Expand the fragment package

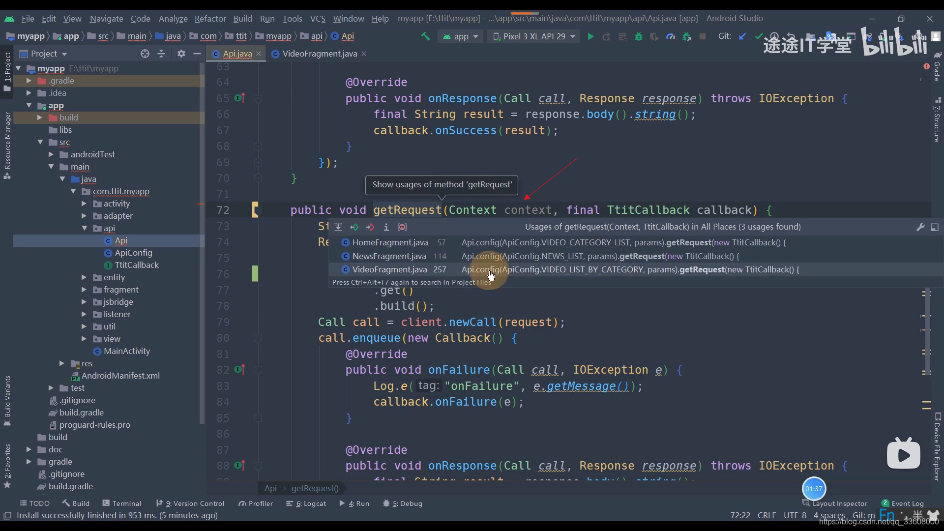tap(84, 290)
